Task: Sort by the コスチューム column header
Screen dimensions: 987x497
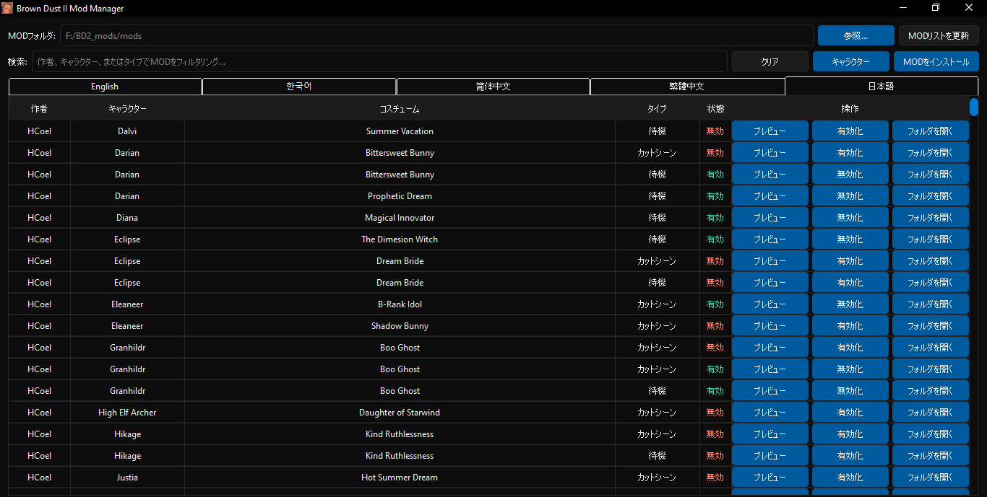Action: coord(400,109)
